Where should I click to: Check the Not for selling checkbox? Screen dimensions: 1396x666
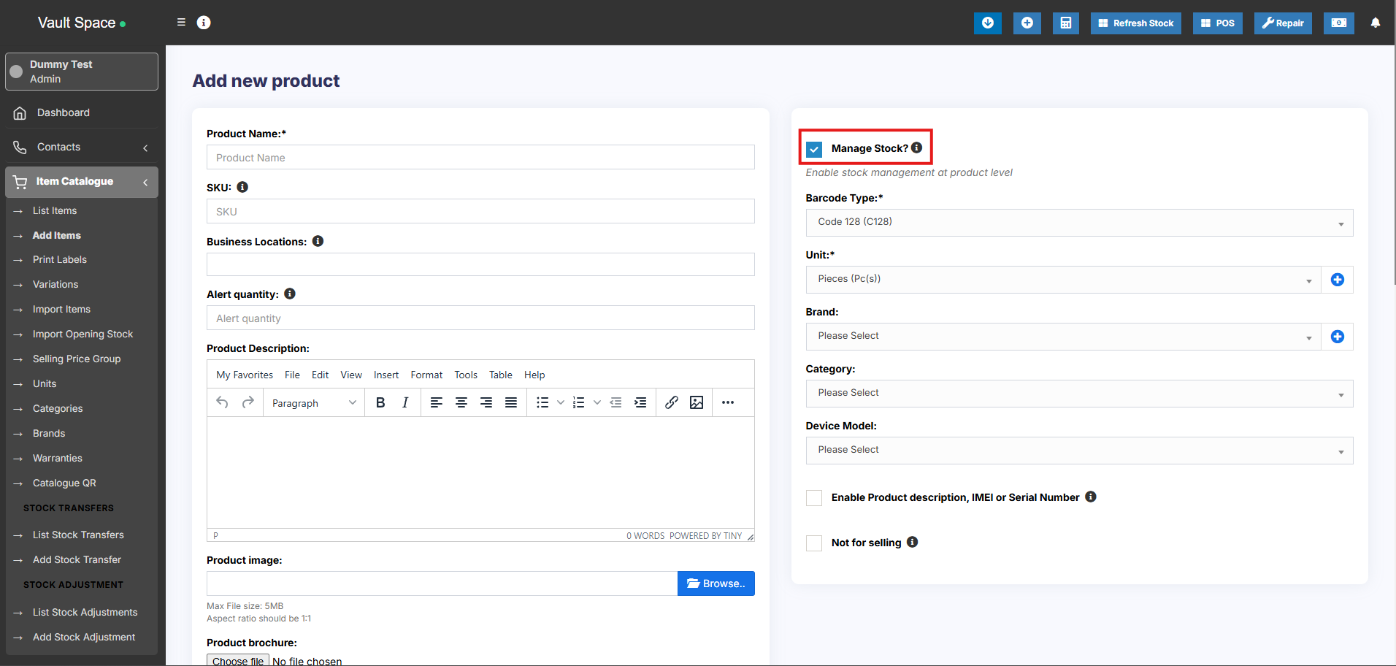pyautogui.click(x=814, y=543)
